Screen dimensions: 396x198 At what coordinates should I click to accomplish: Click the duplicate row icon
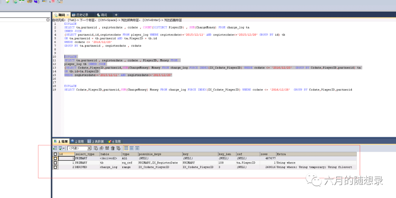[102, 148]
